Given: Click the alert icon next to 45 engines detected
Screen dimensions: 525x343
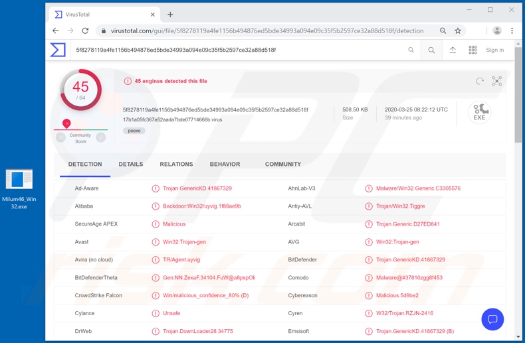Looking at the screenshot, I should pyautogui.click(x=128, y=81).
